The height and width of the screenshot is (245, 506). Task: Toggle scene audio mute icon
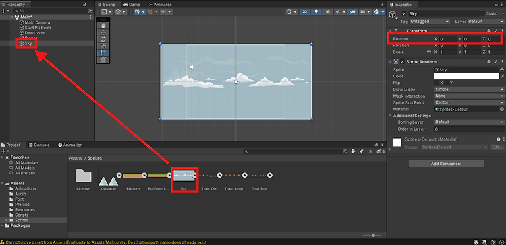point(328,11)
